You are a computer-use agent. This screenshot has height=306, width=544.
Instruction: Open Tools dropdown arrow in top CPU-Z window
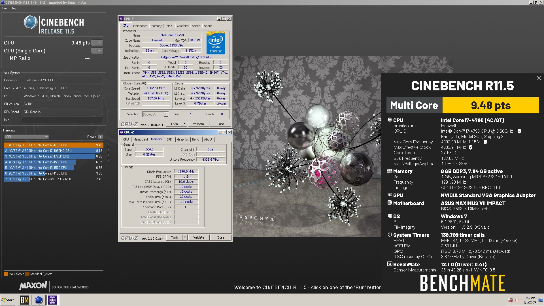(184, 124)
